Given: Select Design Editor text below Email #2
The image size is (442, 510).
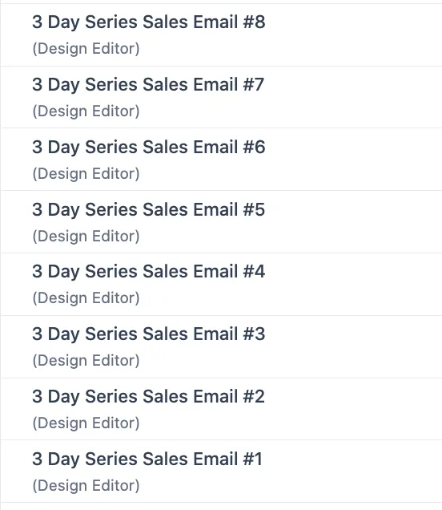Looking at the screenshot, I should (x=86, y=423).
